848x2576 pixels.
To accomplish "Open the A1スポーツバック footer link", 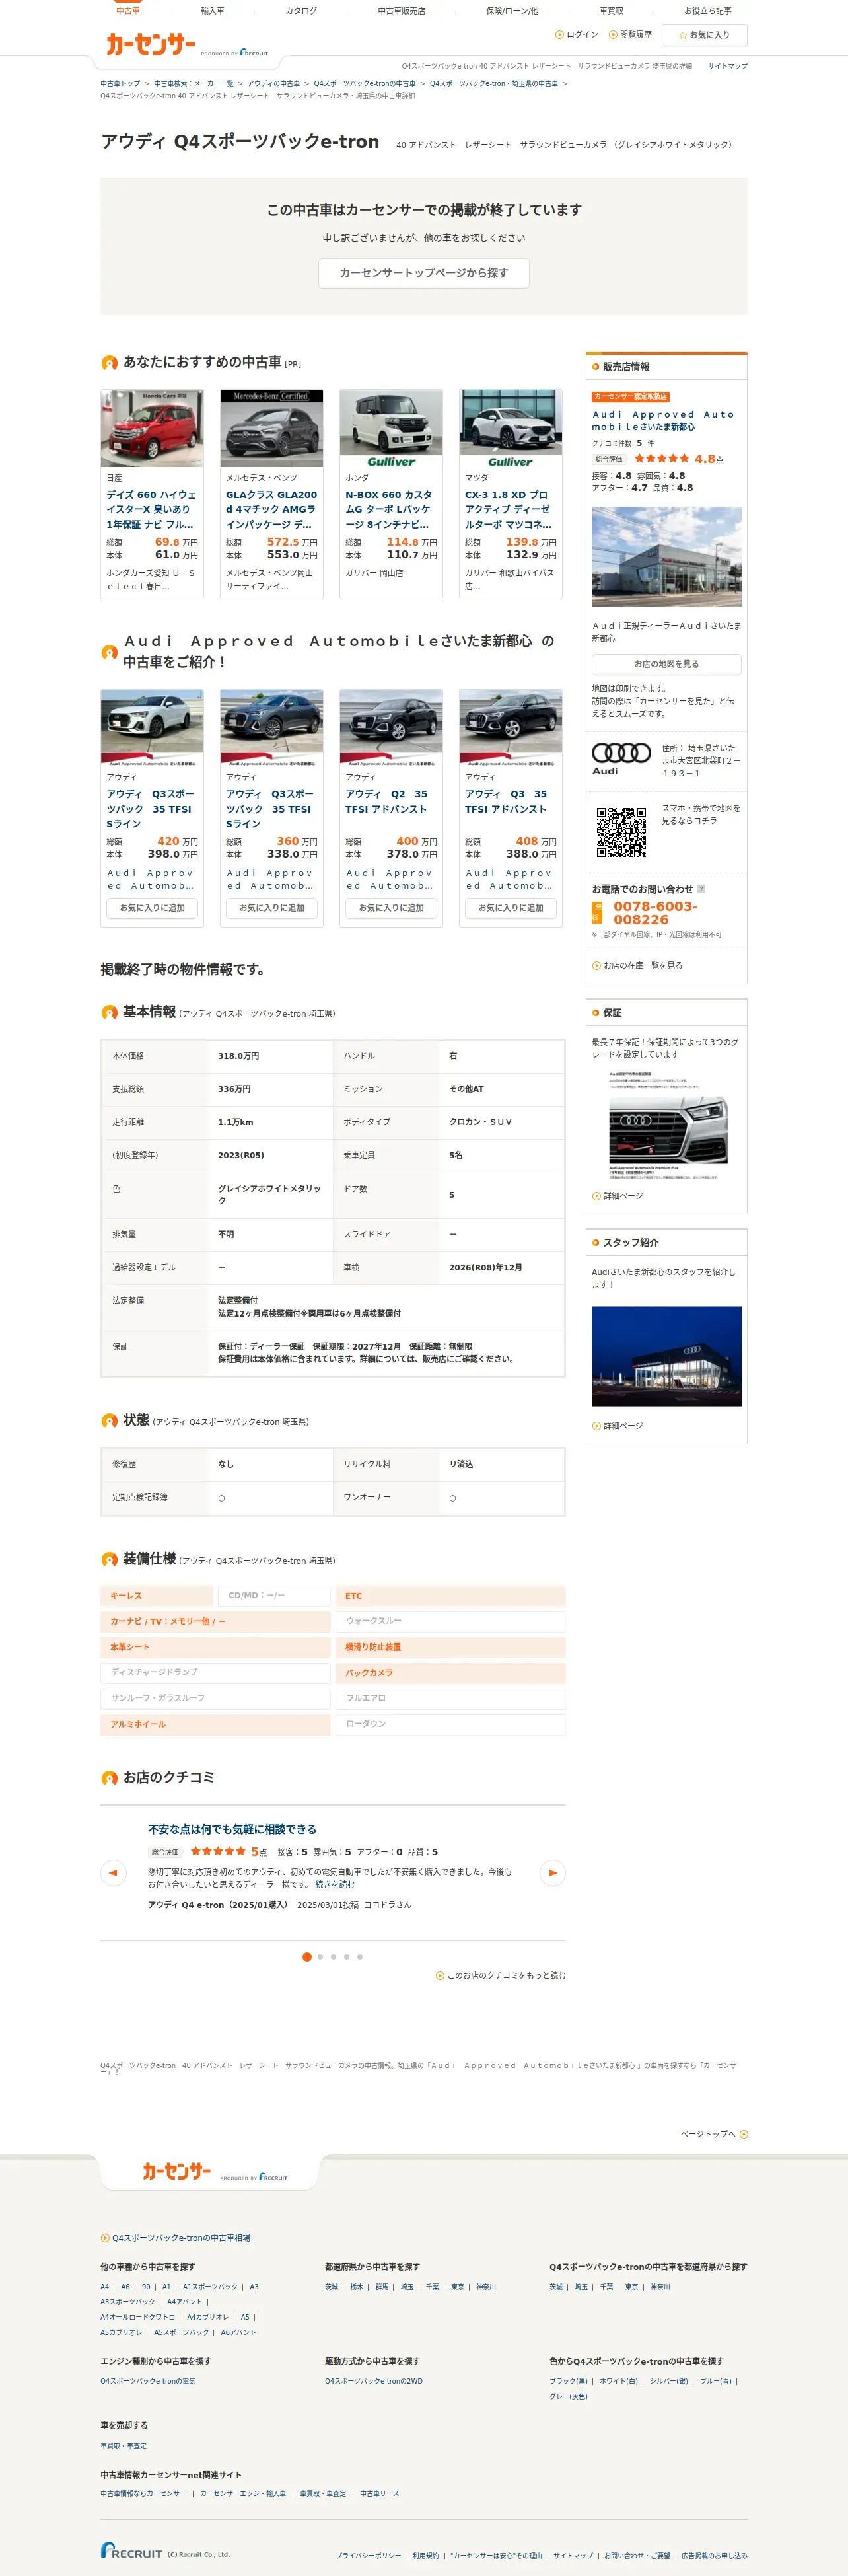I will pyautogui.click(x=210, y=2287).
